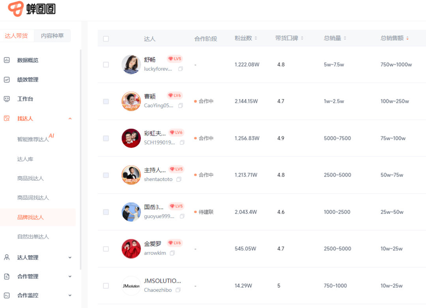Open 自然出单达人 submenu item
Viewport: 426px width, 308px height.
coord(33,237)
